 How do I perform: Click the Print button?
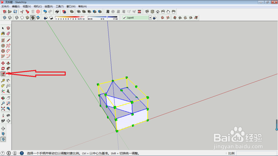57,12
